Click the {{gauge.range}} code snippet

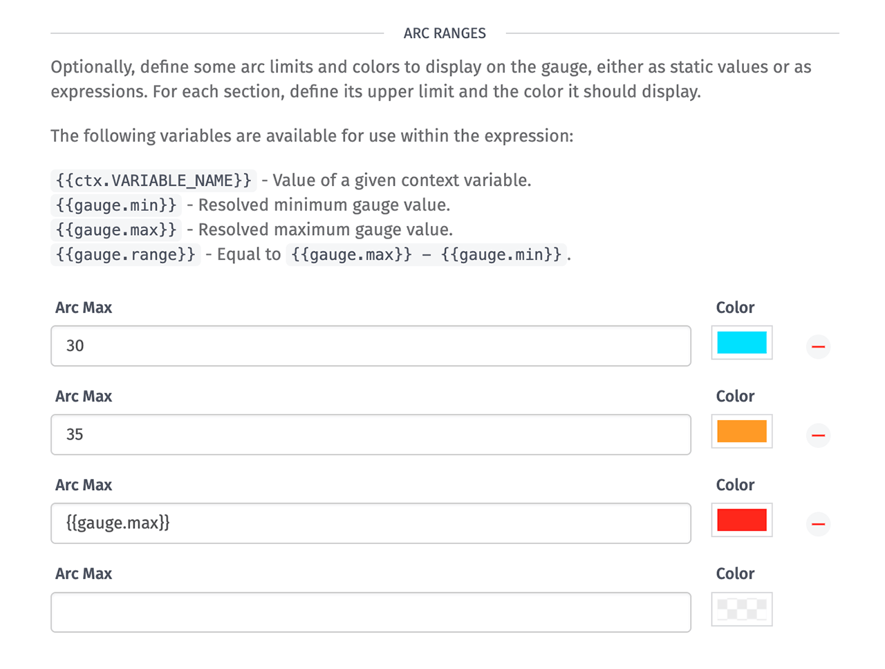point(126,255)
